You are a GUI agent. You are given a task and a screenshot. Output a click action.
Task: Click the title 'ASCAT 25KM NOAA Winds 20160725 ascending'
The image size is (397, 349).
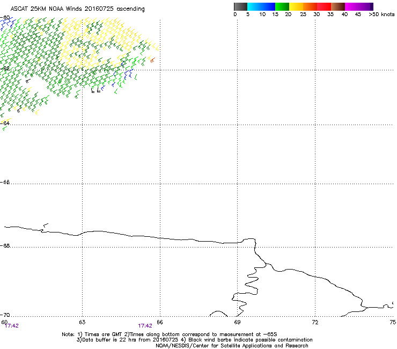click(77, 9)
